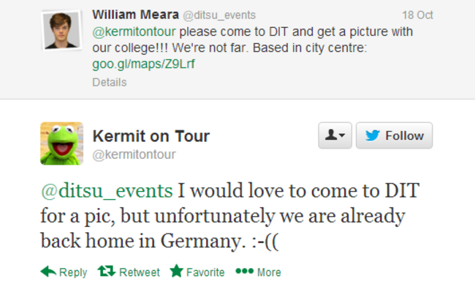Open William Meara's name link
475x287 pixels.
tap(135, 15)
